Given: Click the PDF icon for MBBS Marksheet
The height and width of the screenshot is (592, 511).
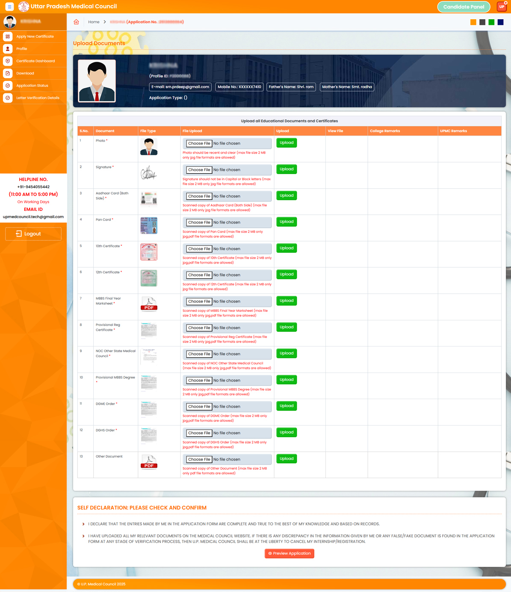Looking at the screenshot, I should 149,304.
